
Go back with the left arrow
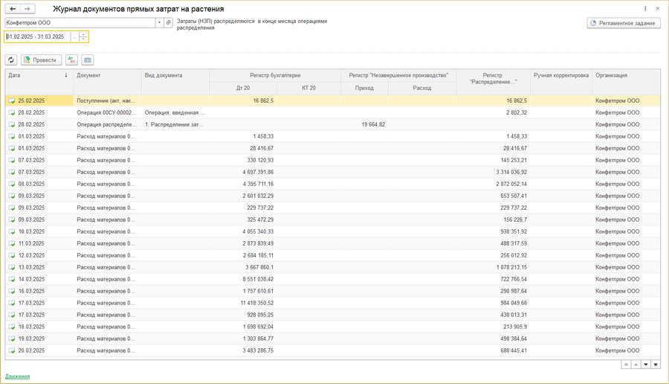point(13,9)
